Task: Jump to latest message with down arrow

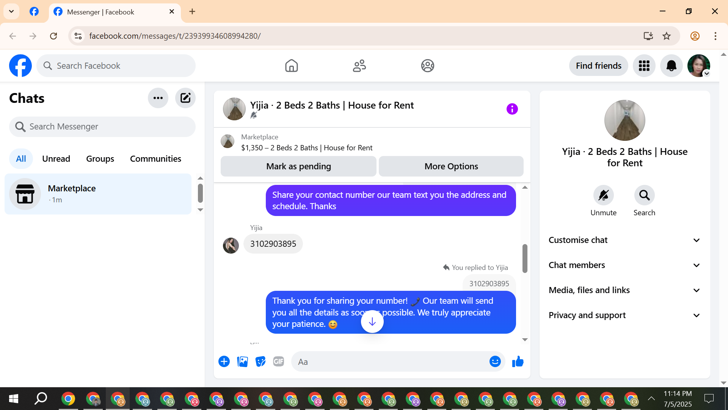Action: point(372,322)
